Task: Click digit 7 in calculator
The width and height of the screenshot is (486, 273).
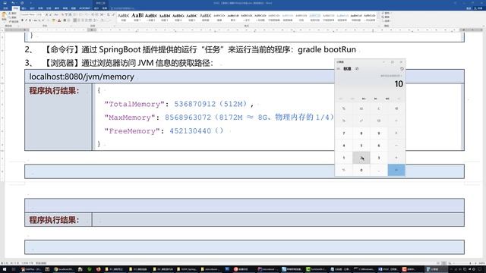Action: 344,133
